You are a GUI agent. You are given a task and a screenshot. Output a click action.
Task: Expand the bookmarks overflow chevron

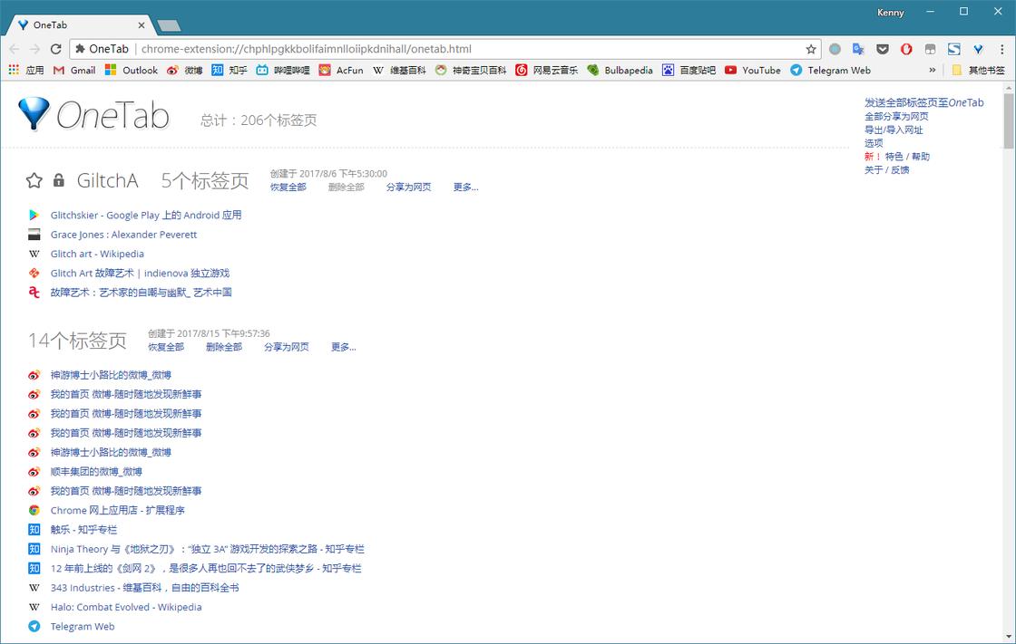tap(932, 70)
